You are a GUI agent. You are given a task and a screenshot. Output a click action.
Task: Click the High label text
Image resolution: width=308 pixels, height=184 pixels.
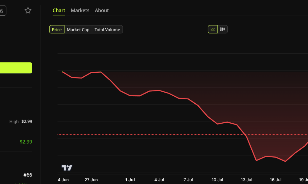click(14, 122)
